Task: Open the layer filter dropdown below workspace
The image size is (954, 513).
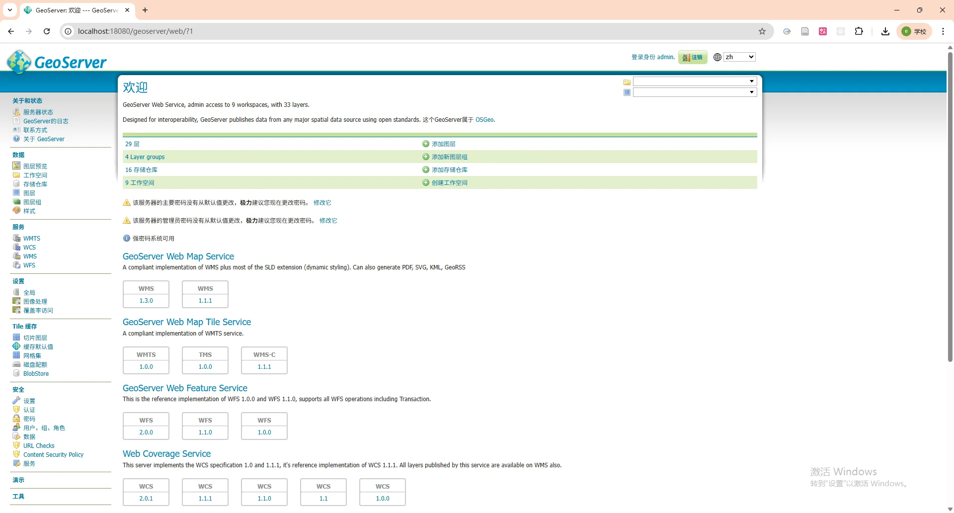Action: coord(694,92)
